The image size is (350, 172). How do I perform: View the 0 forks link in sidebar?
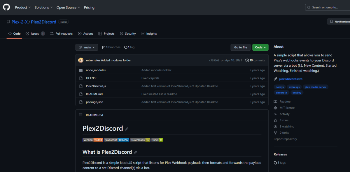(x=281, y=133)
